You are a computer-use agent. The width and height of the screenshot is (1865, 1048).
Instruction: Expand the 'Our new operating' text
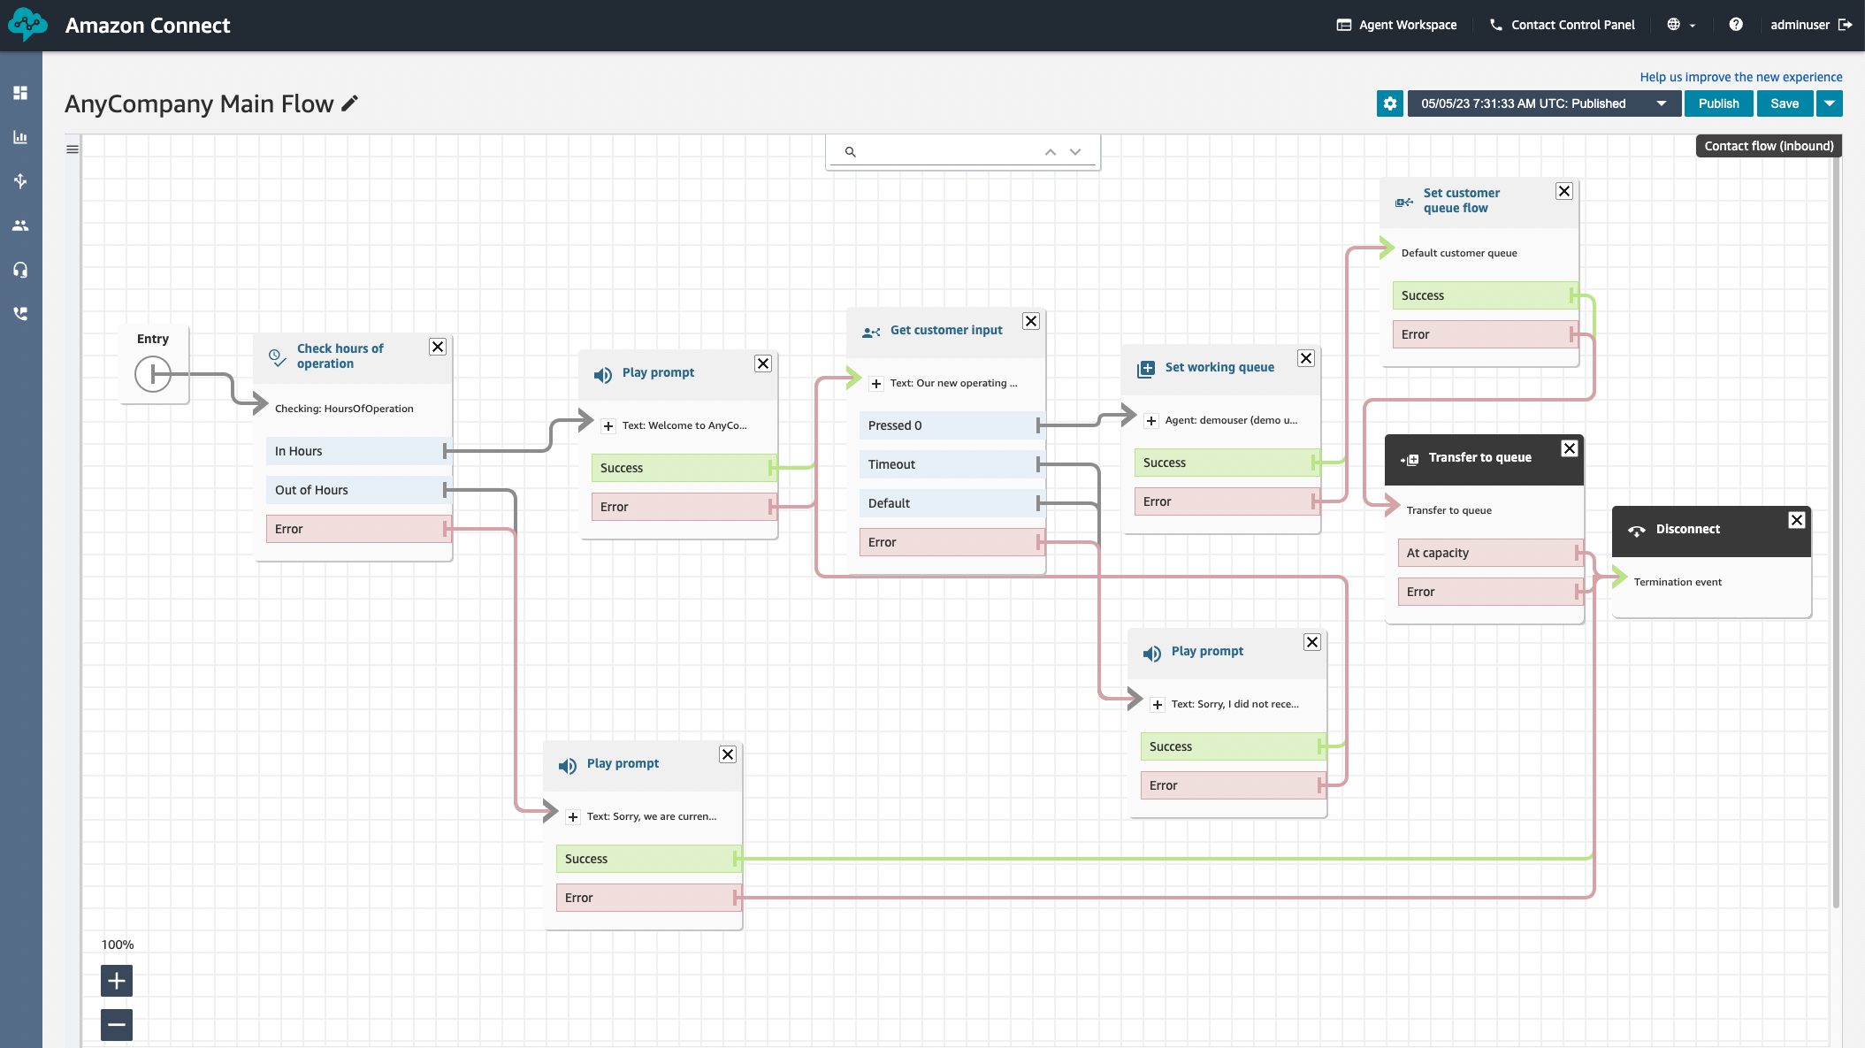click(876, 384)
